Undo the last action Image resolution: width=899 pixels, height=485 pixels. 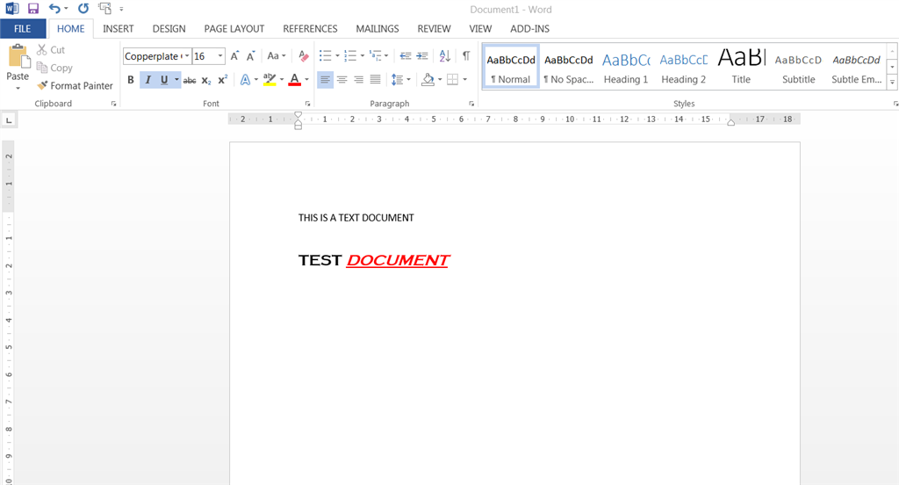tap(54, 9)
